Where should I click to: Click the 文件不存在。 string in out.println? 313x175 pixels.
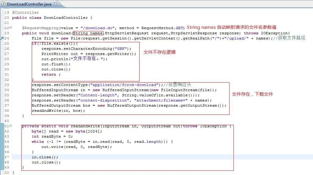coord(87,59)
